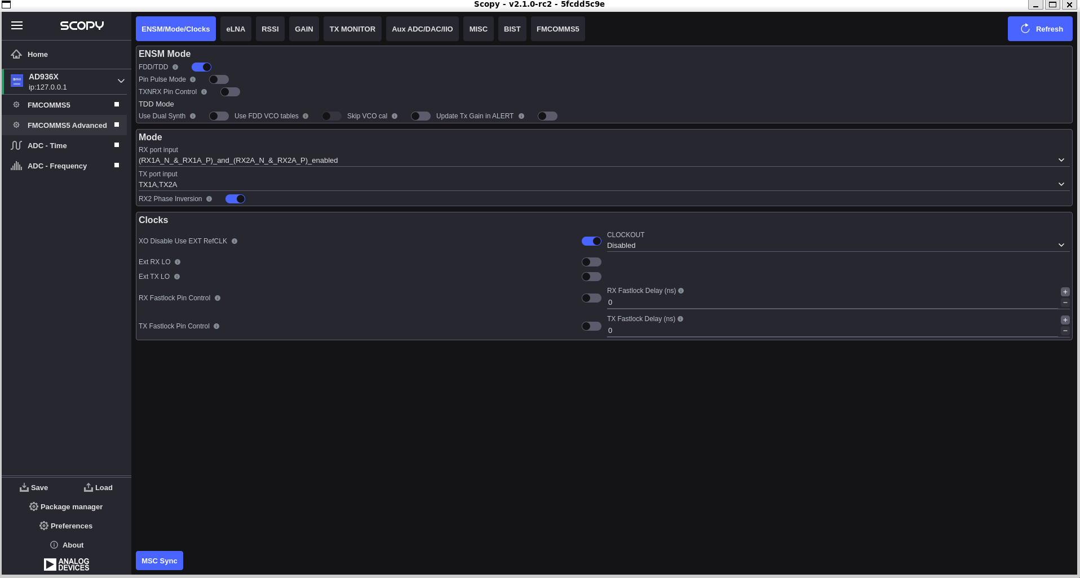The height and width of the screenshot is (578, 1080).
Task: Open Preferences
Action: (66, 526)
